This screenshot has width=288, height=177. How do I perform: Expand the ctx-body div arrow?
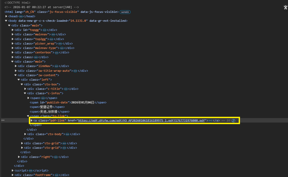[x=25, y=134]
